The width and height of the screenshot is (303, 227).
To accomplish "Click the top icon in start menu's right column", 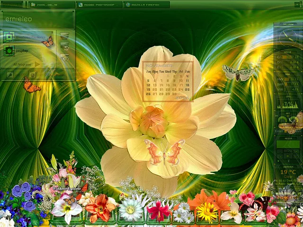I will 65,36.
